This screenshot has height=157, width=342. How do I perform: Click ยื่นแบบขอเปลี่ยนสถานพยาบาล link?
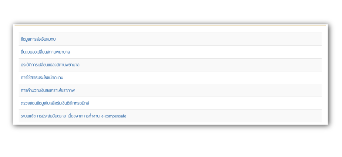tap(45, 52)
